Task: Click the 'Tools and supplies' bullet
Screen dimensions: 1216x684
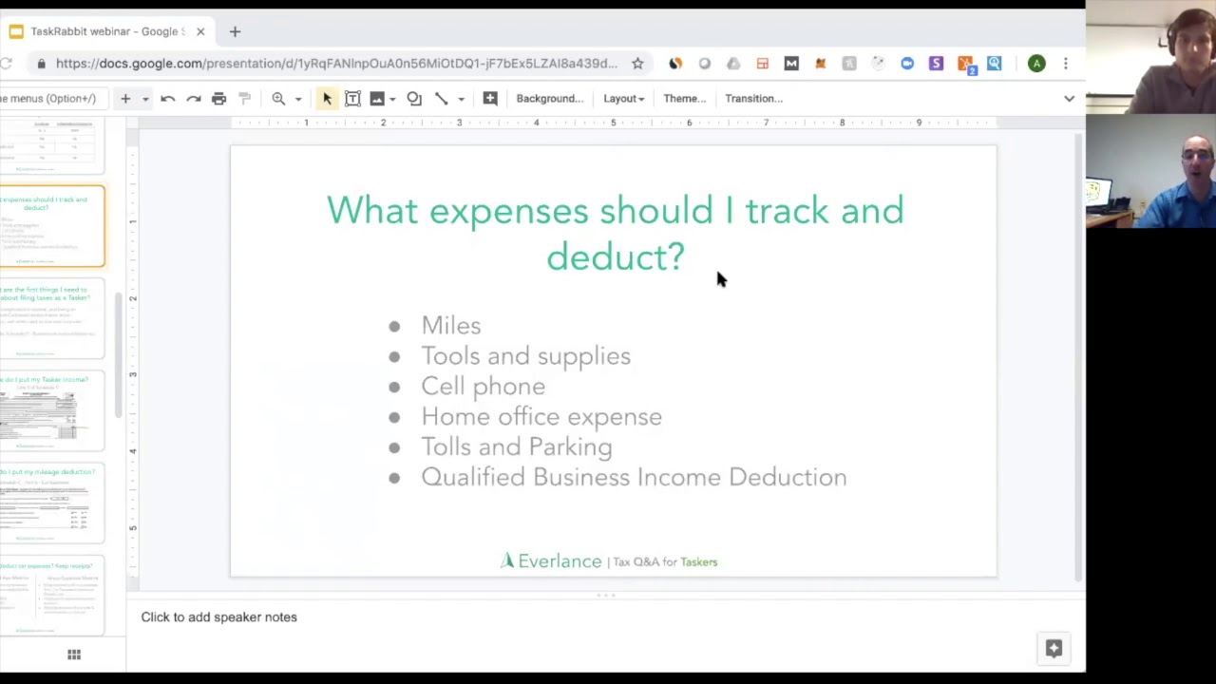Action: (525, 356)
